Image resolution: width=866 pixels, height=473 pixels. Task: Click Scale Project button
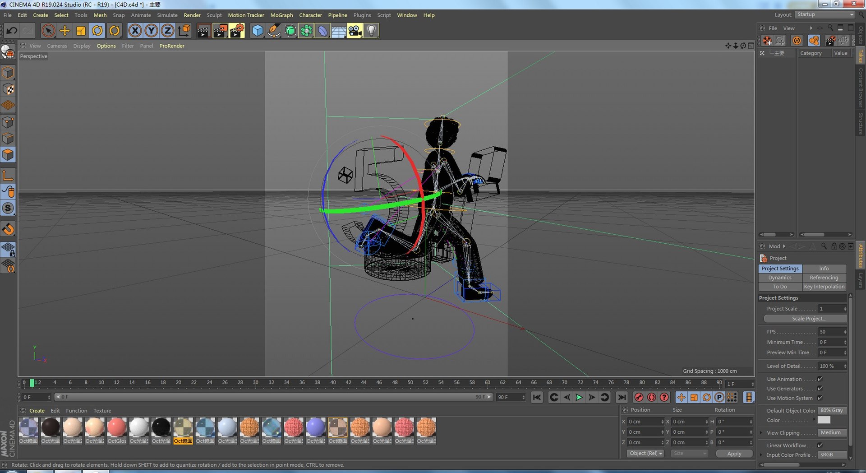tap(805, 319)
